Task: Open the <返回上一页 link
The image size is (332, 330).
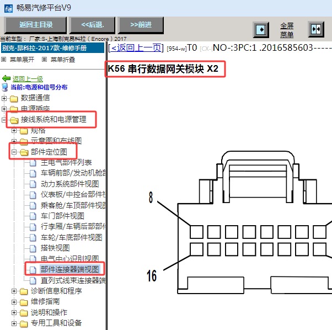Action: (x=136, y=48)
